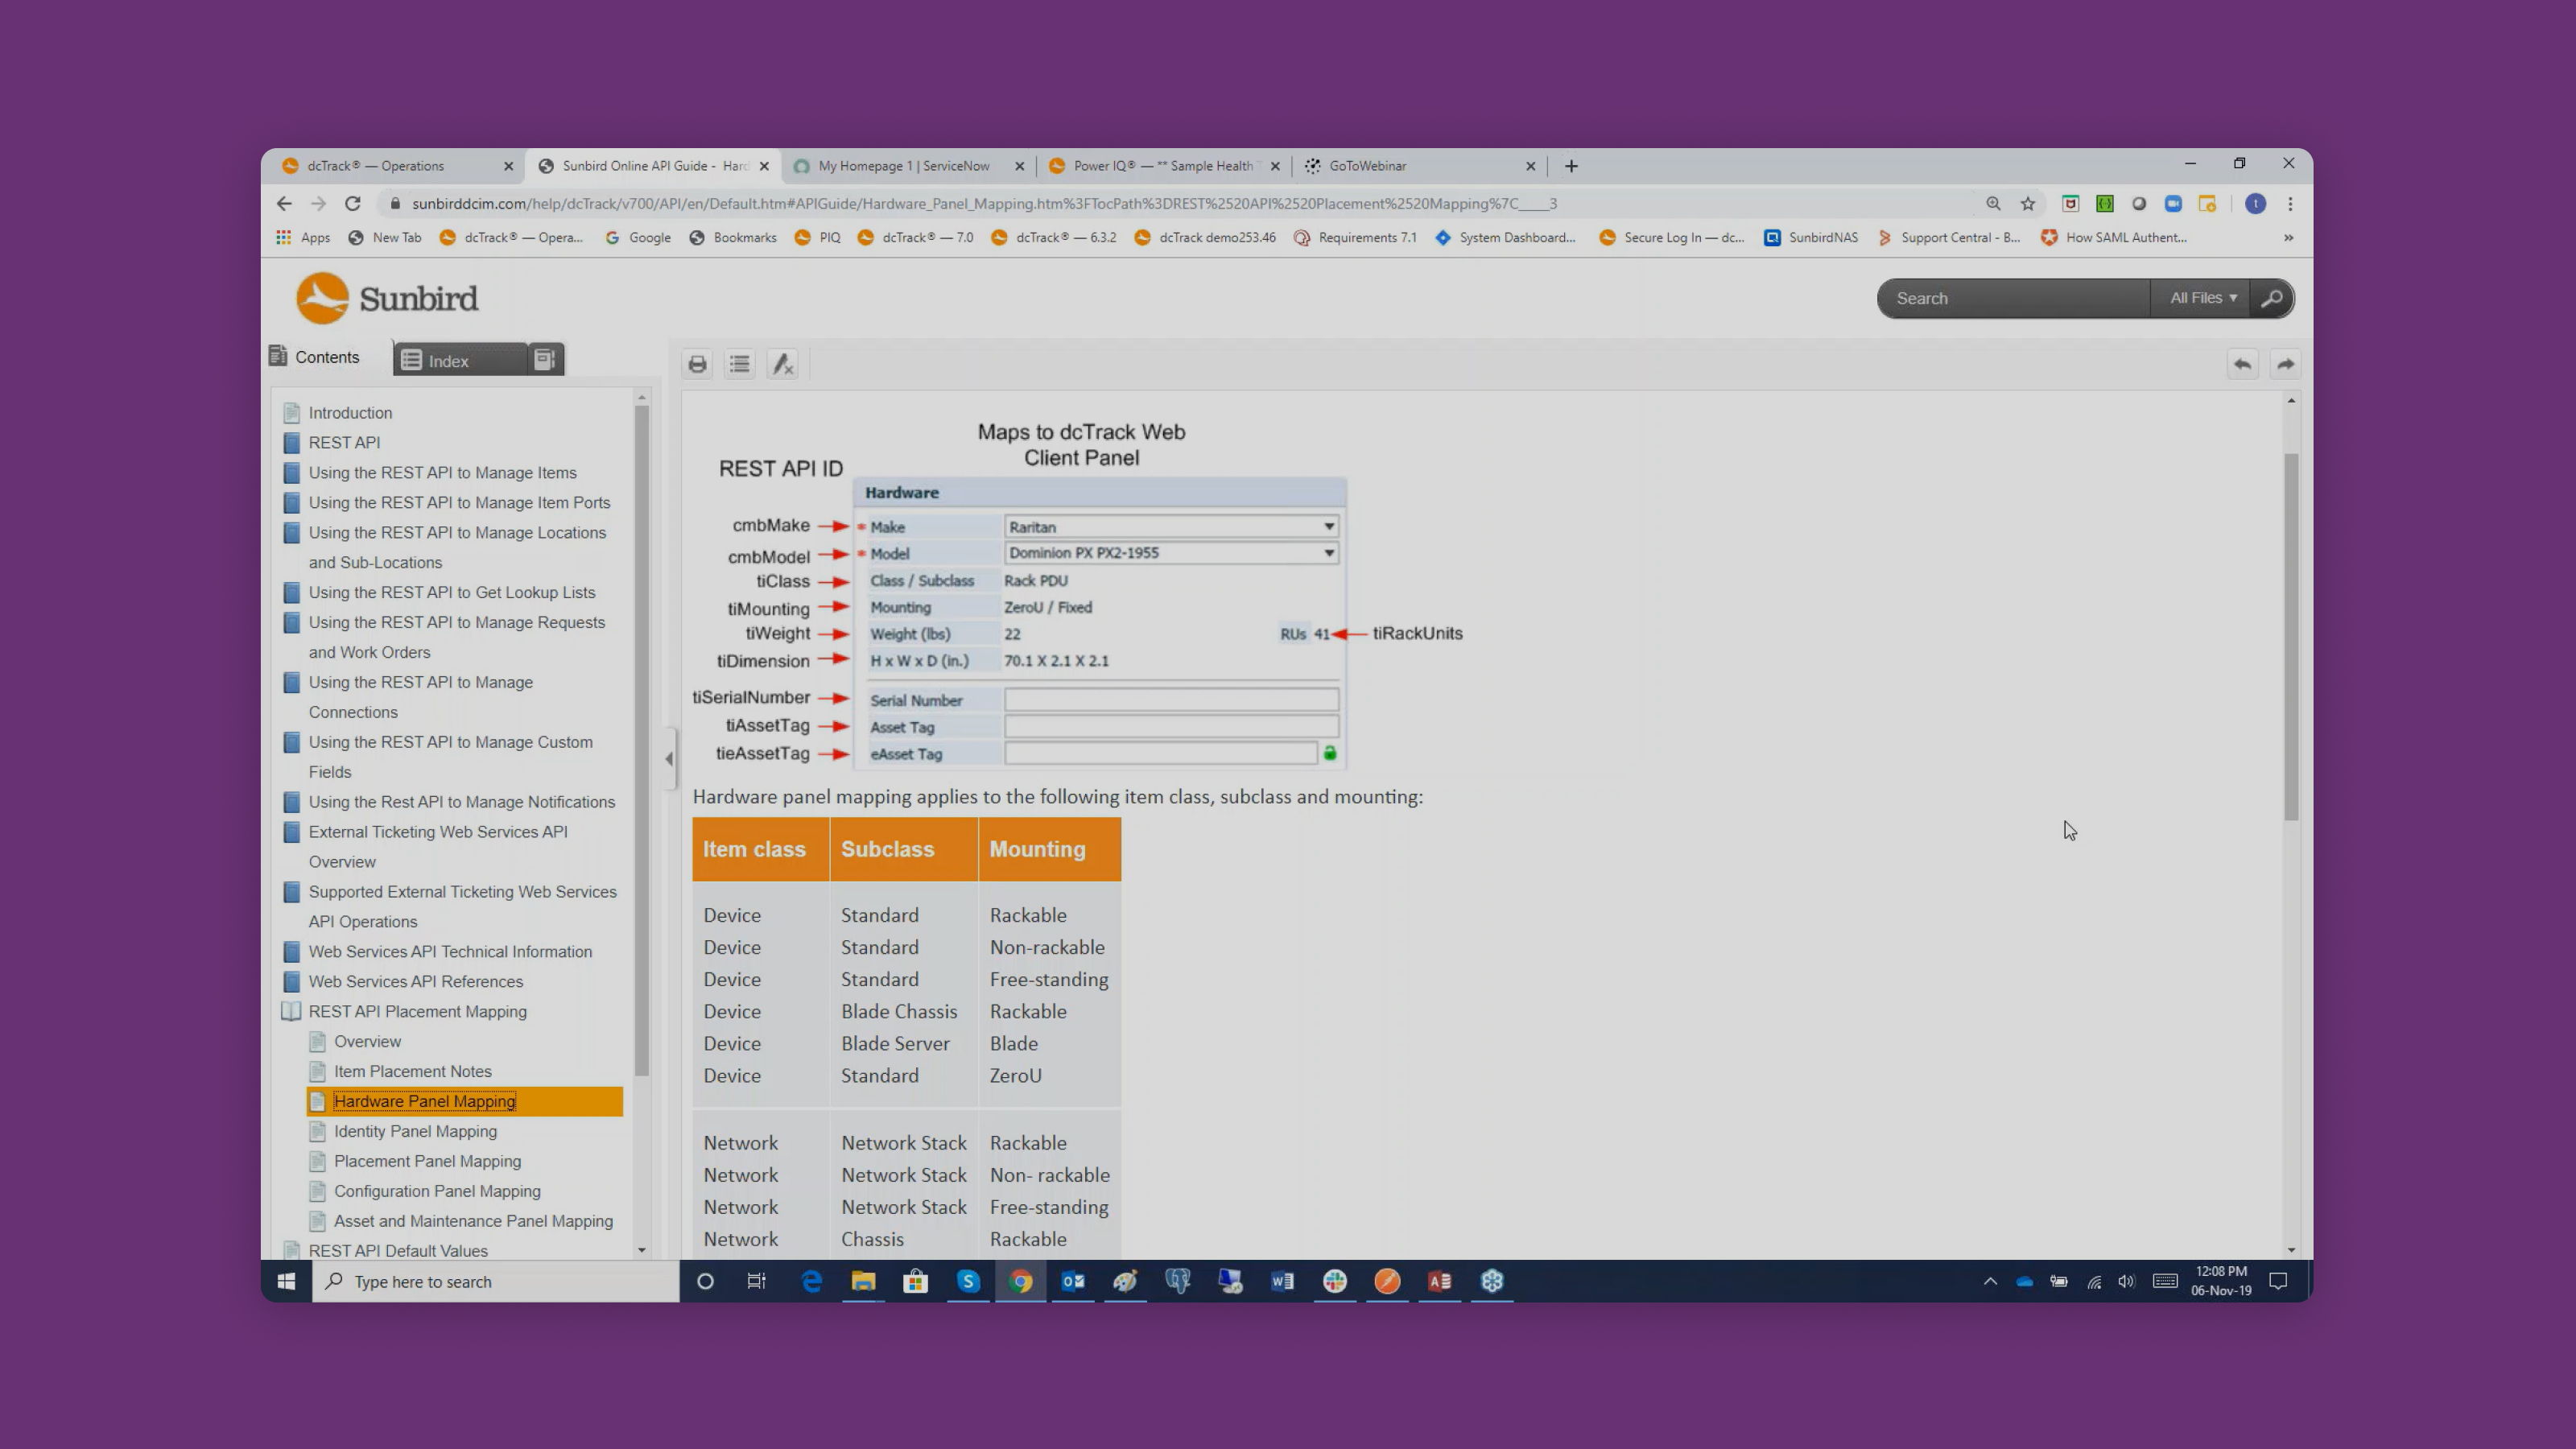Screen dimensions: 2576x1449
Task: Open the notifications action center
Action: 2278,1281
